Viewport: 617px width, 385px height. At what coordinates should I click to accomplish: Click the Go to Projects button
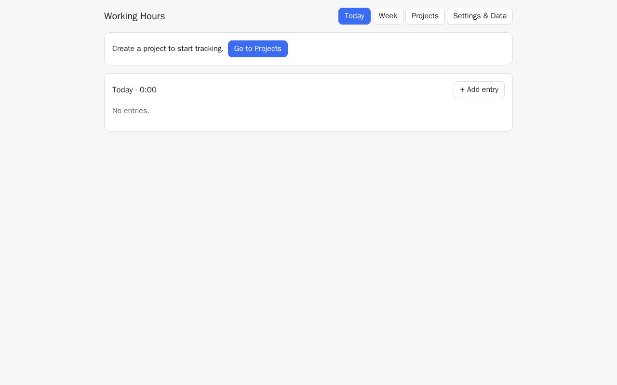[258, 49]
